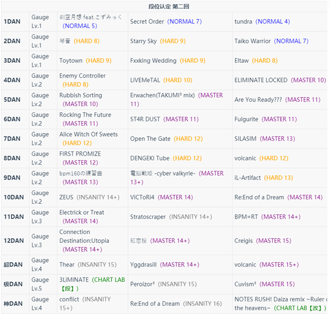The image size is (330, 314).
Task: Select the 神DAN row header cell
Action: pos(14,304)
